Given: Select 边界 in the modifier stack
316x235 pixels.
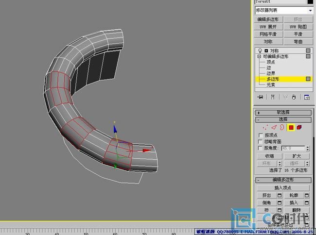Looking at the screenshot, I should pyautogui.click(x=271, y=73).
